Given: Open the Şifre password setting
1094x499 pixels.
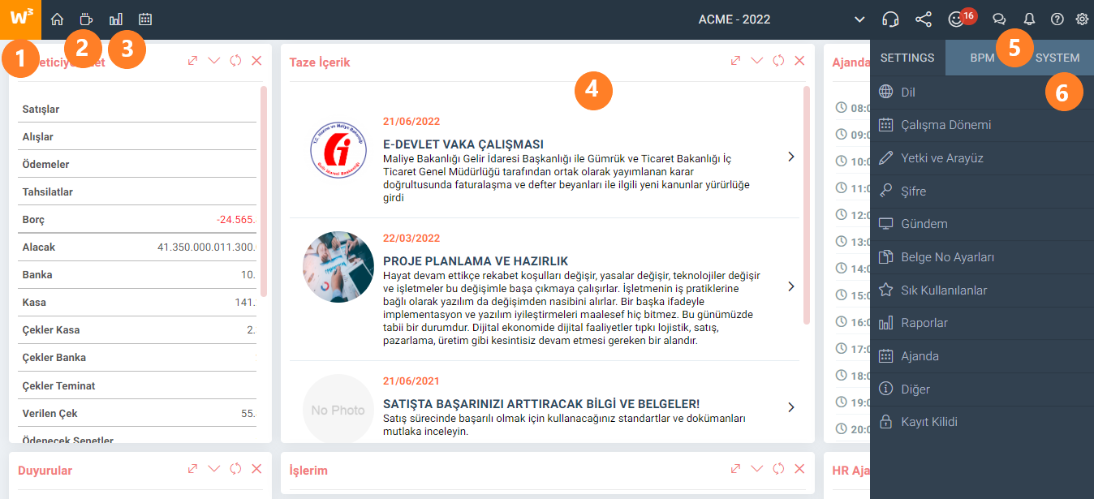Looking at the screenshot, I should 982,191.
